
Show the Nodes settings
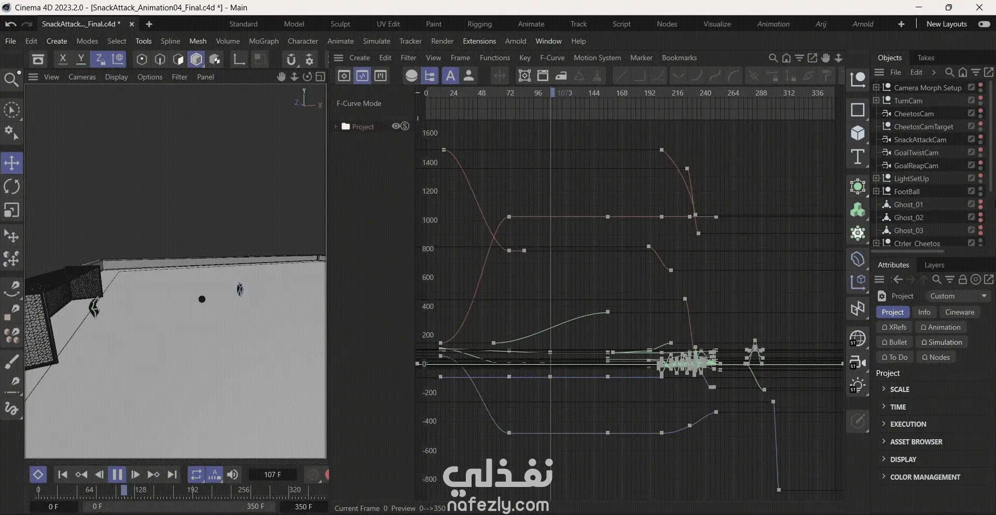tap(936, 357)
